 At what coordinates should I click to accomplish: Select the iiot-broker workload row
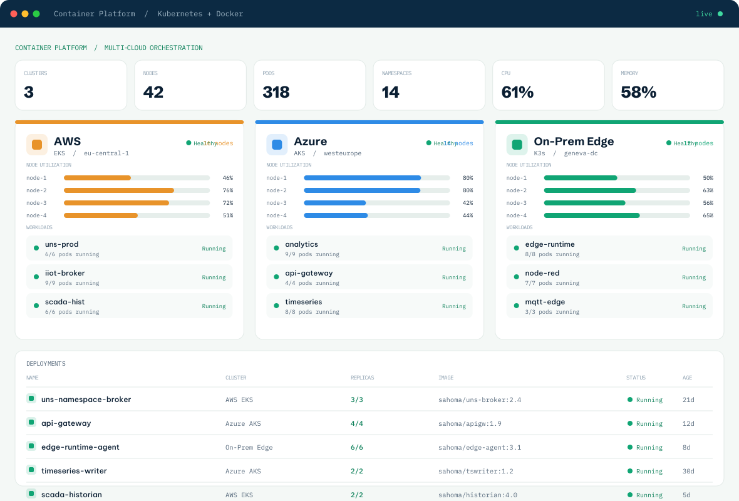pos(130,277)
